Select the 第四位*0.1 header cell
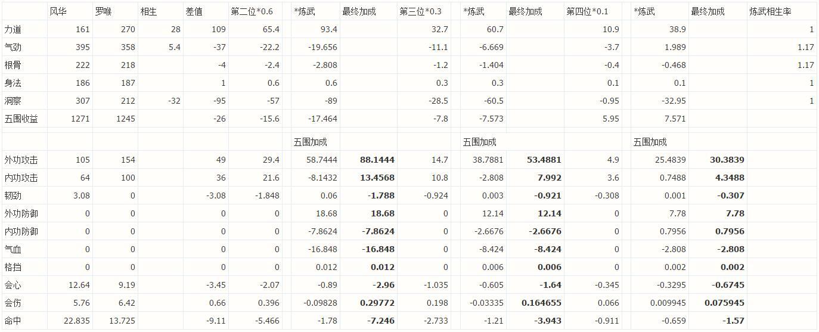Screen dimensions: 819x332 pos(588,11)
